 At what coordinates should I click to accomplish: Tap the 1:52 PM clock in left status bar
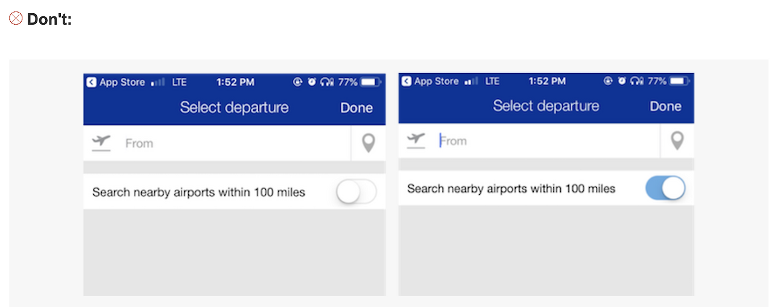click(x=235, y=82)
